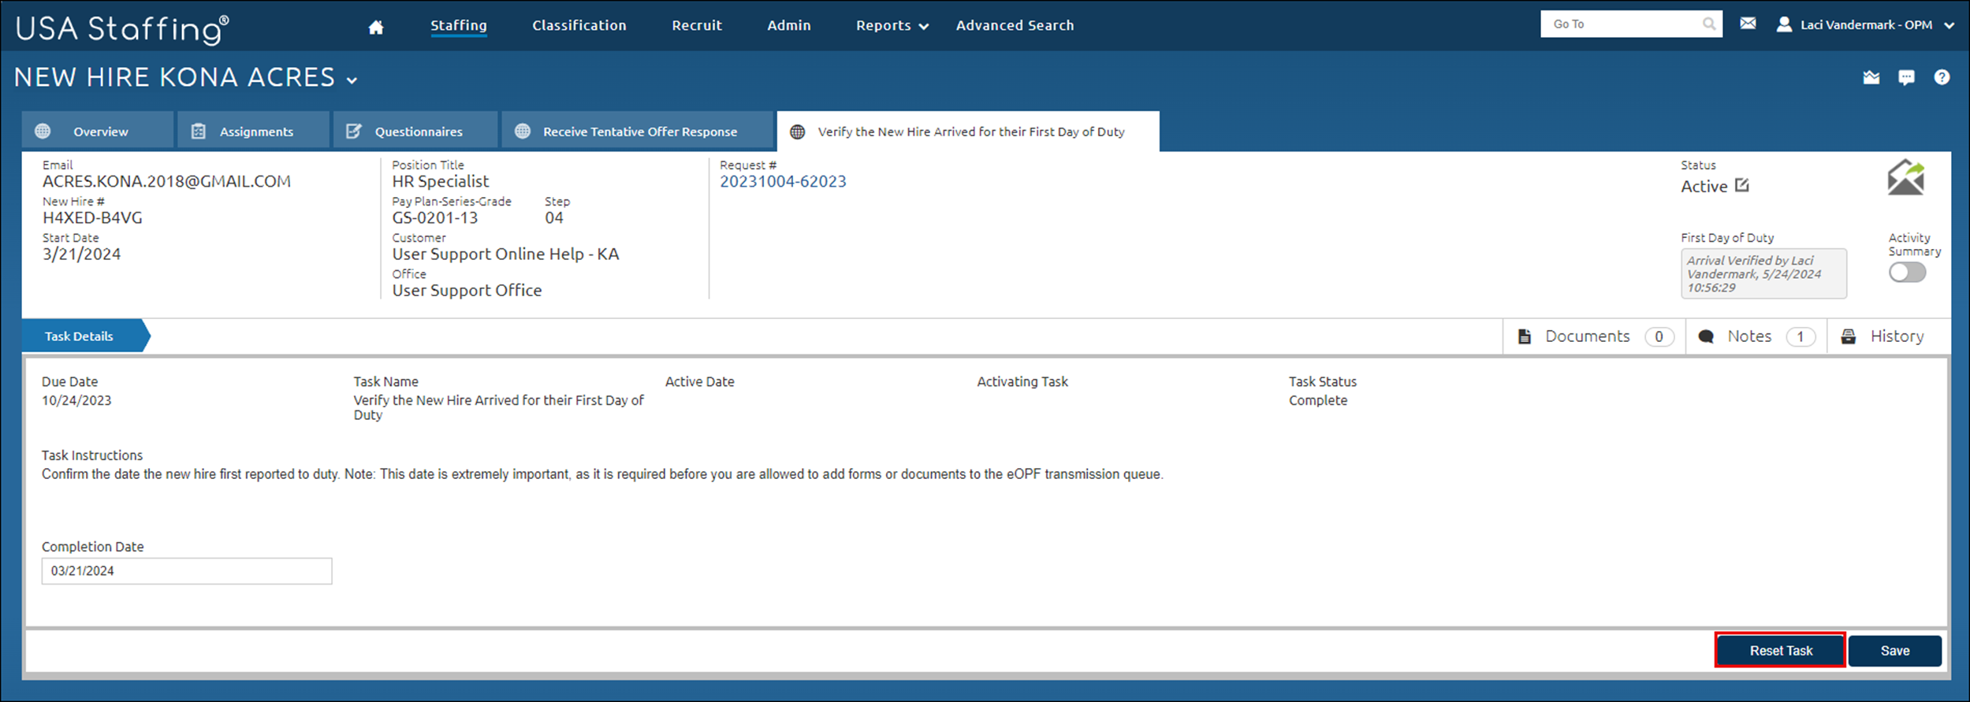Click the New Hire number H4XED-B4VG

click(92, 218)
